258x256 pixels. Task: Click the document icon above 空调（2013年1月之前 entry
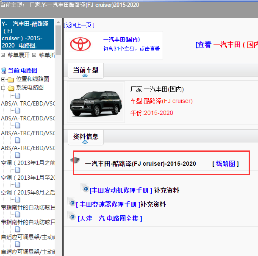[x=18, y=155]
